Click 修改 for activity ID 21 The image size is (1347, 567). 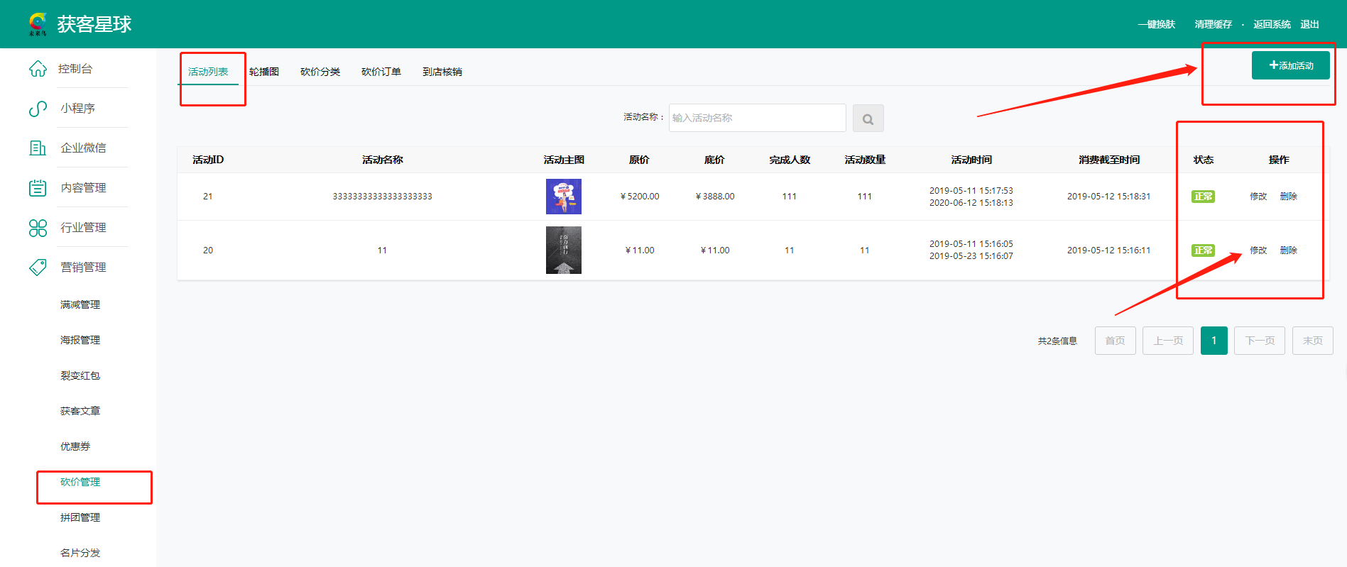[1258, 197]
